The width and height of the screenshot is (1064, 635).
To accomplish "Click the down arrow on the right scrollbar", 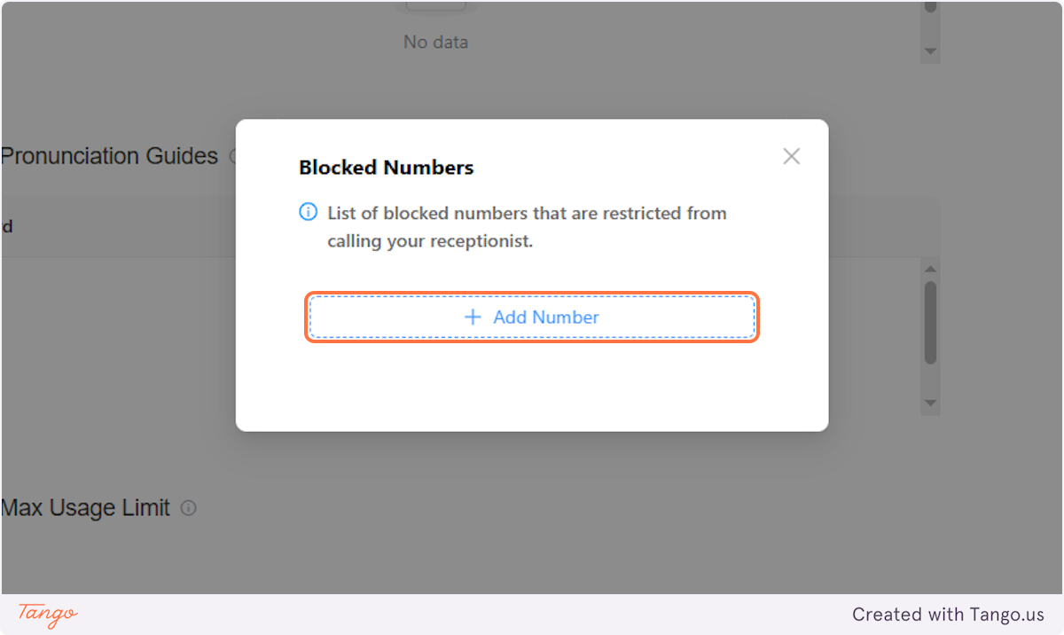I will pyautogui.click(x=930, y=403).
